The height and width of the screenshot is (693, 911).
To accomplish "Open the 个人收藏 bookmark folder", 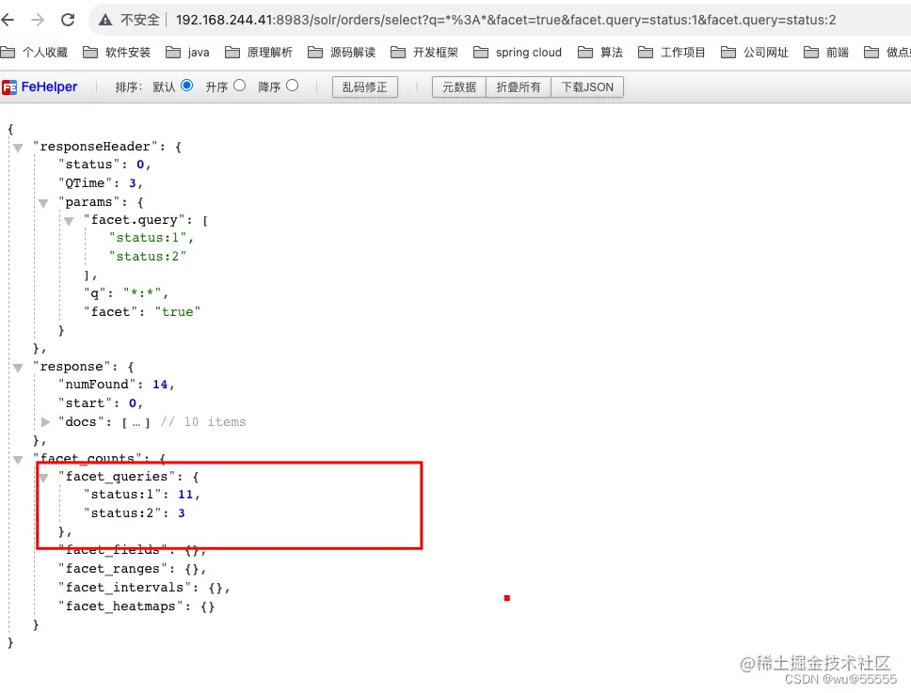I will (34, 53).
